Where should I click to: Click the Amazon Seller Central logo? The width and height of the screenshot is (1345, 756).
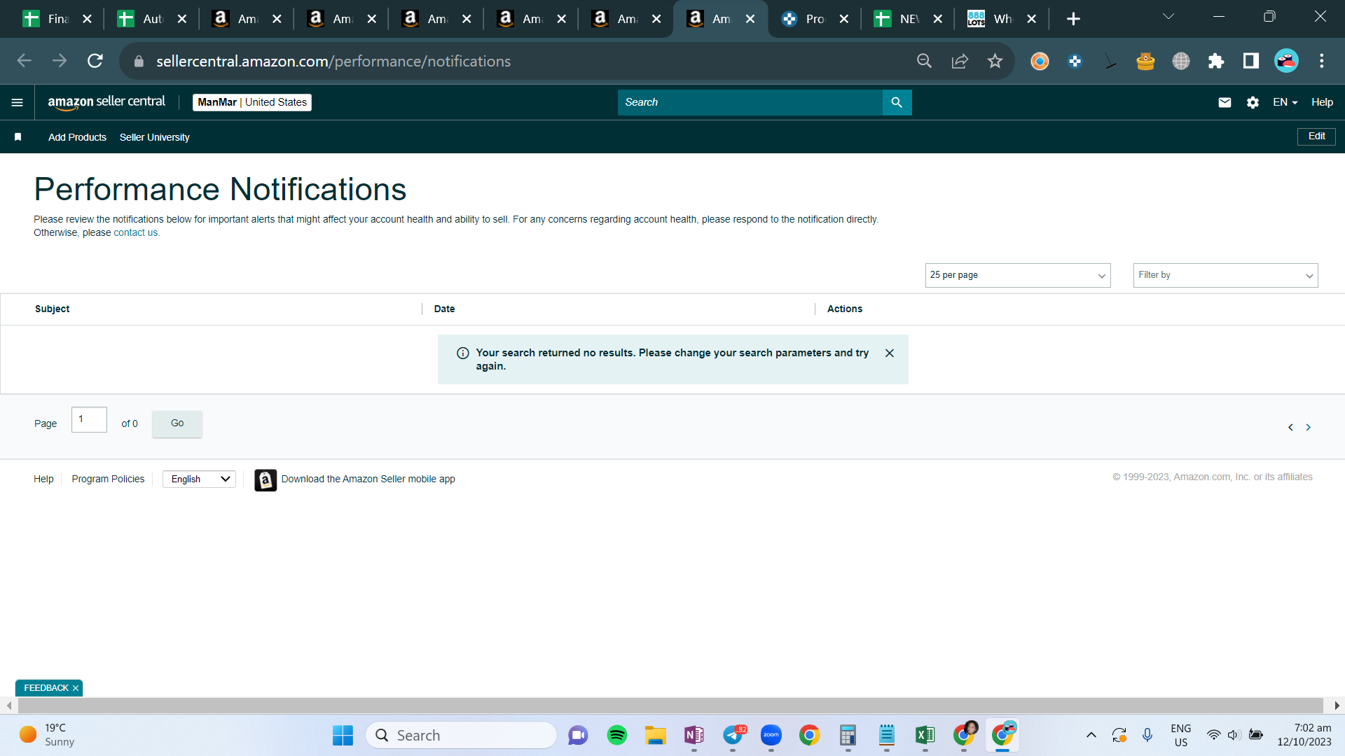coord(106,102)
